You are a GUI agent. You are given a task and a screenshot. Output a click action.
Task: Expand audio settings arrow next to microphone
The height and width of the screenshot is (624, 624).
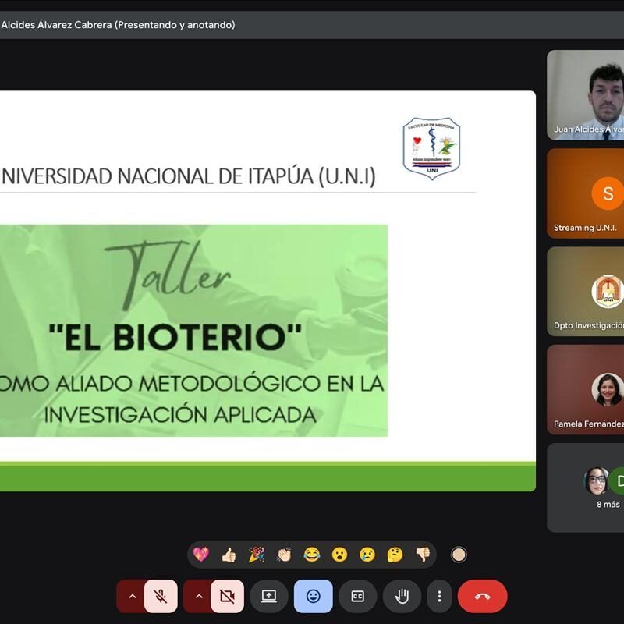132,597
